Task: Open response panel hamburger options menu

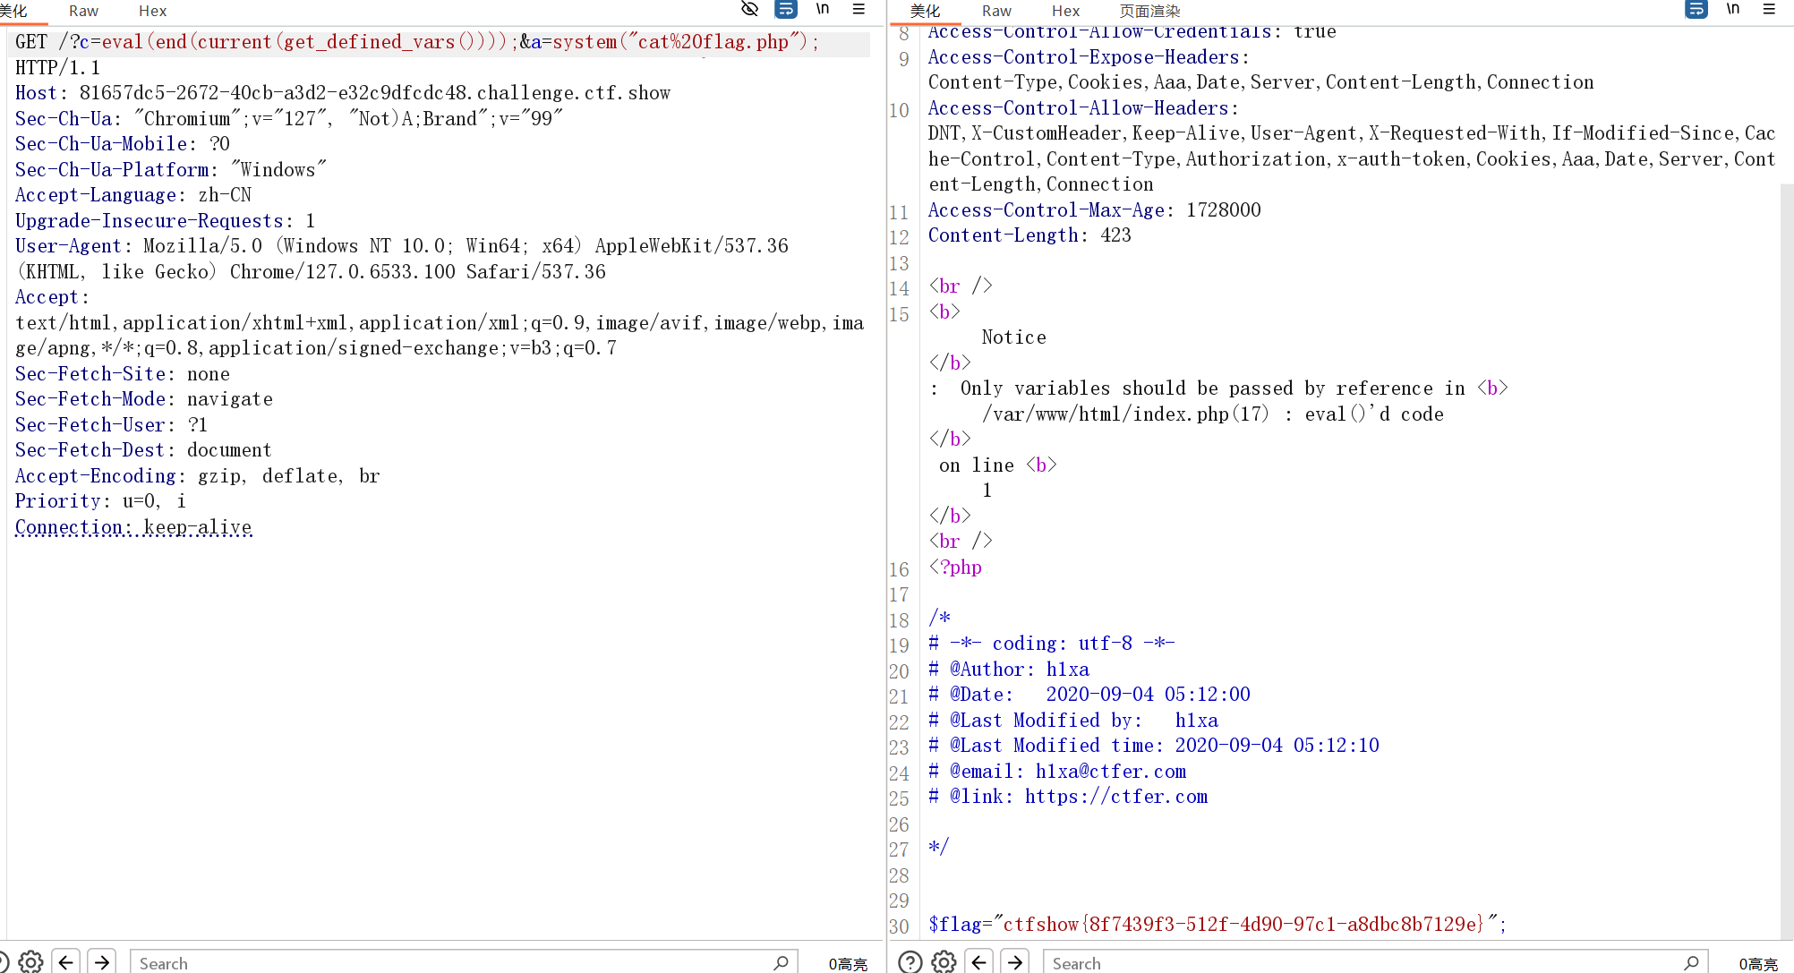Action: click(x=1769, y=9)
